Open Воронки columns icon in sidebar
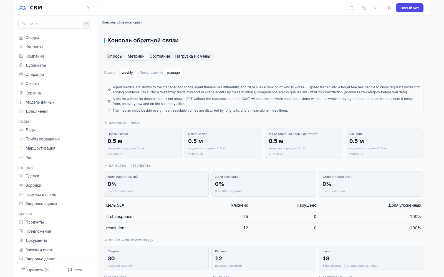 point(21,185)
